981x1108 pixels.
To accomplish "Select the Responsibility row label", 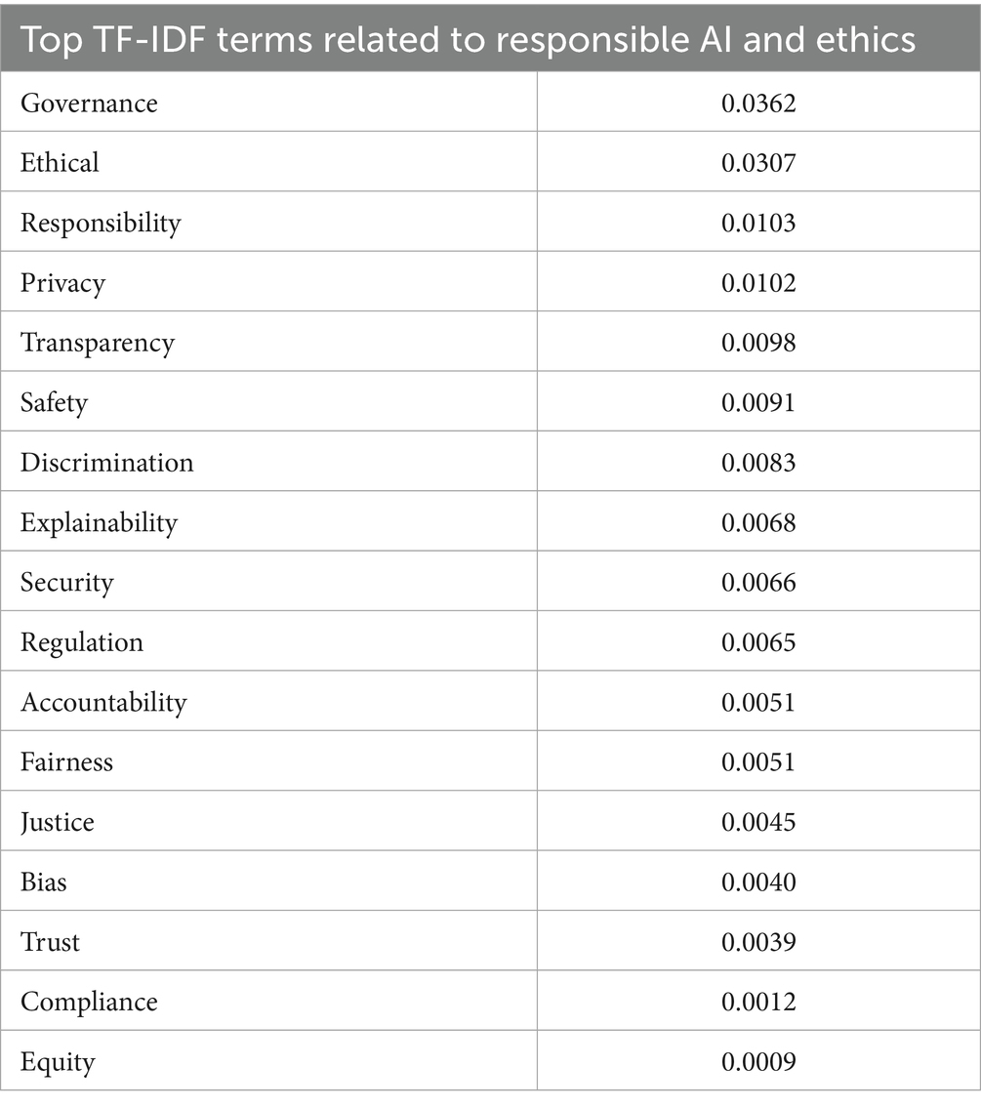I will [101, 223].
